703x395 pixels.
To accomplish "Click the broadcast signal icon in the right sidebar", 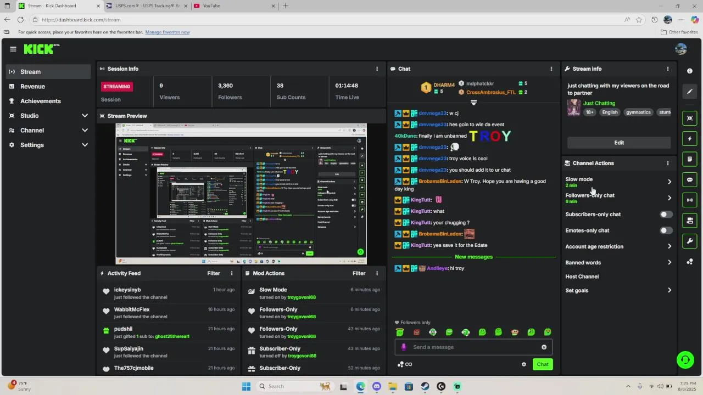I will [x=690, y=200].
